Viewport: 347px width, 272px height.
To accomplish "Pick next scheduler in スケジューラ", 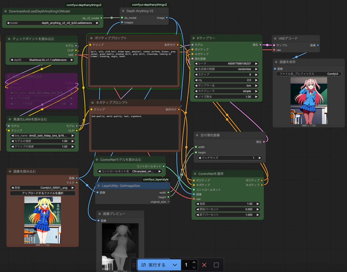I will pos(256,91).
